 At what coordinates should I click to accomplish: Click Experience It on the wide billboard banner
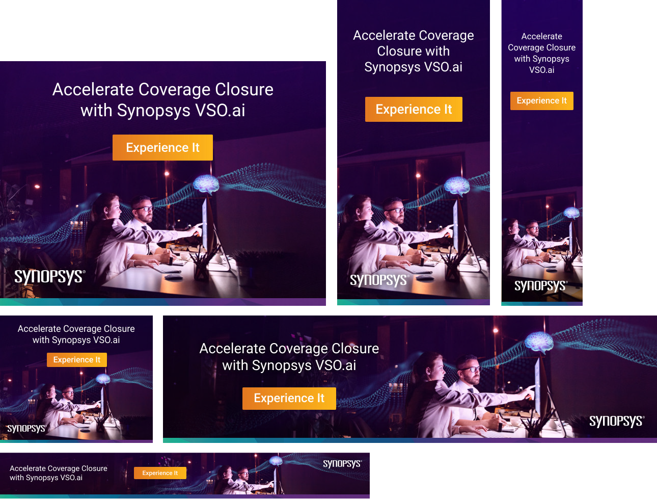289,399
